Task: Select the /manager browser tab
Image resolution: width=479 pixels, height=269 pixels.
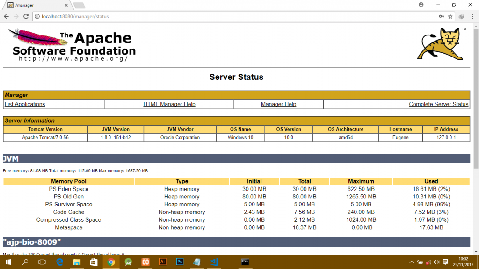Action: pyautogui.click(x=36, y=5)
